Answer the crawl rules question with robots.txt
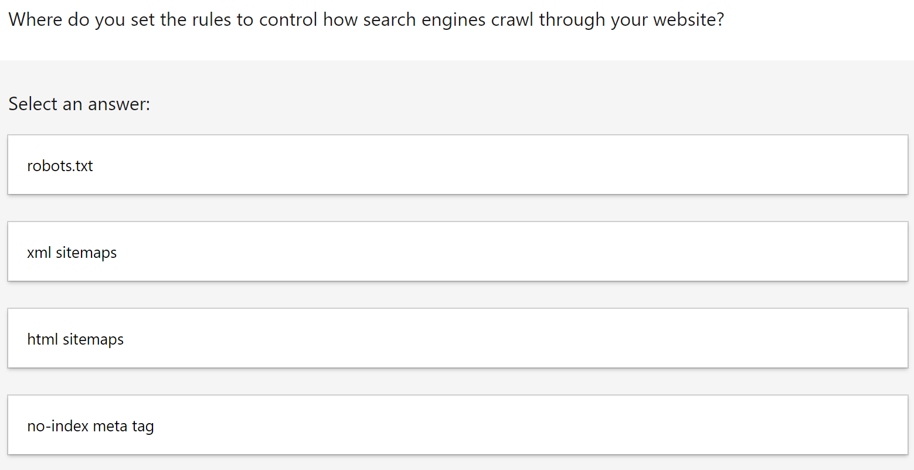Screen dimensions: 914x470 click(457, 165)
